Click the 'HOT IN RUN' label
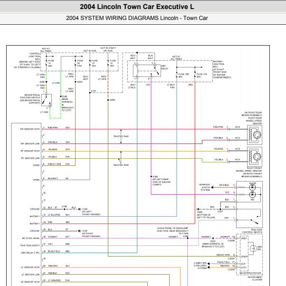This screenshot has height=286, width=286. 90,51
